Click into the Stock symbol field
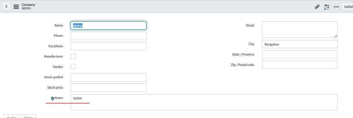The image size is (353, 118). tap(109, 77)
